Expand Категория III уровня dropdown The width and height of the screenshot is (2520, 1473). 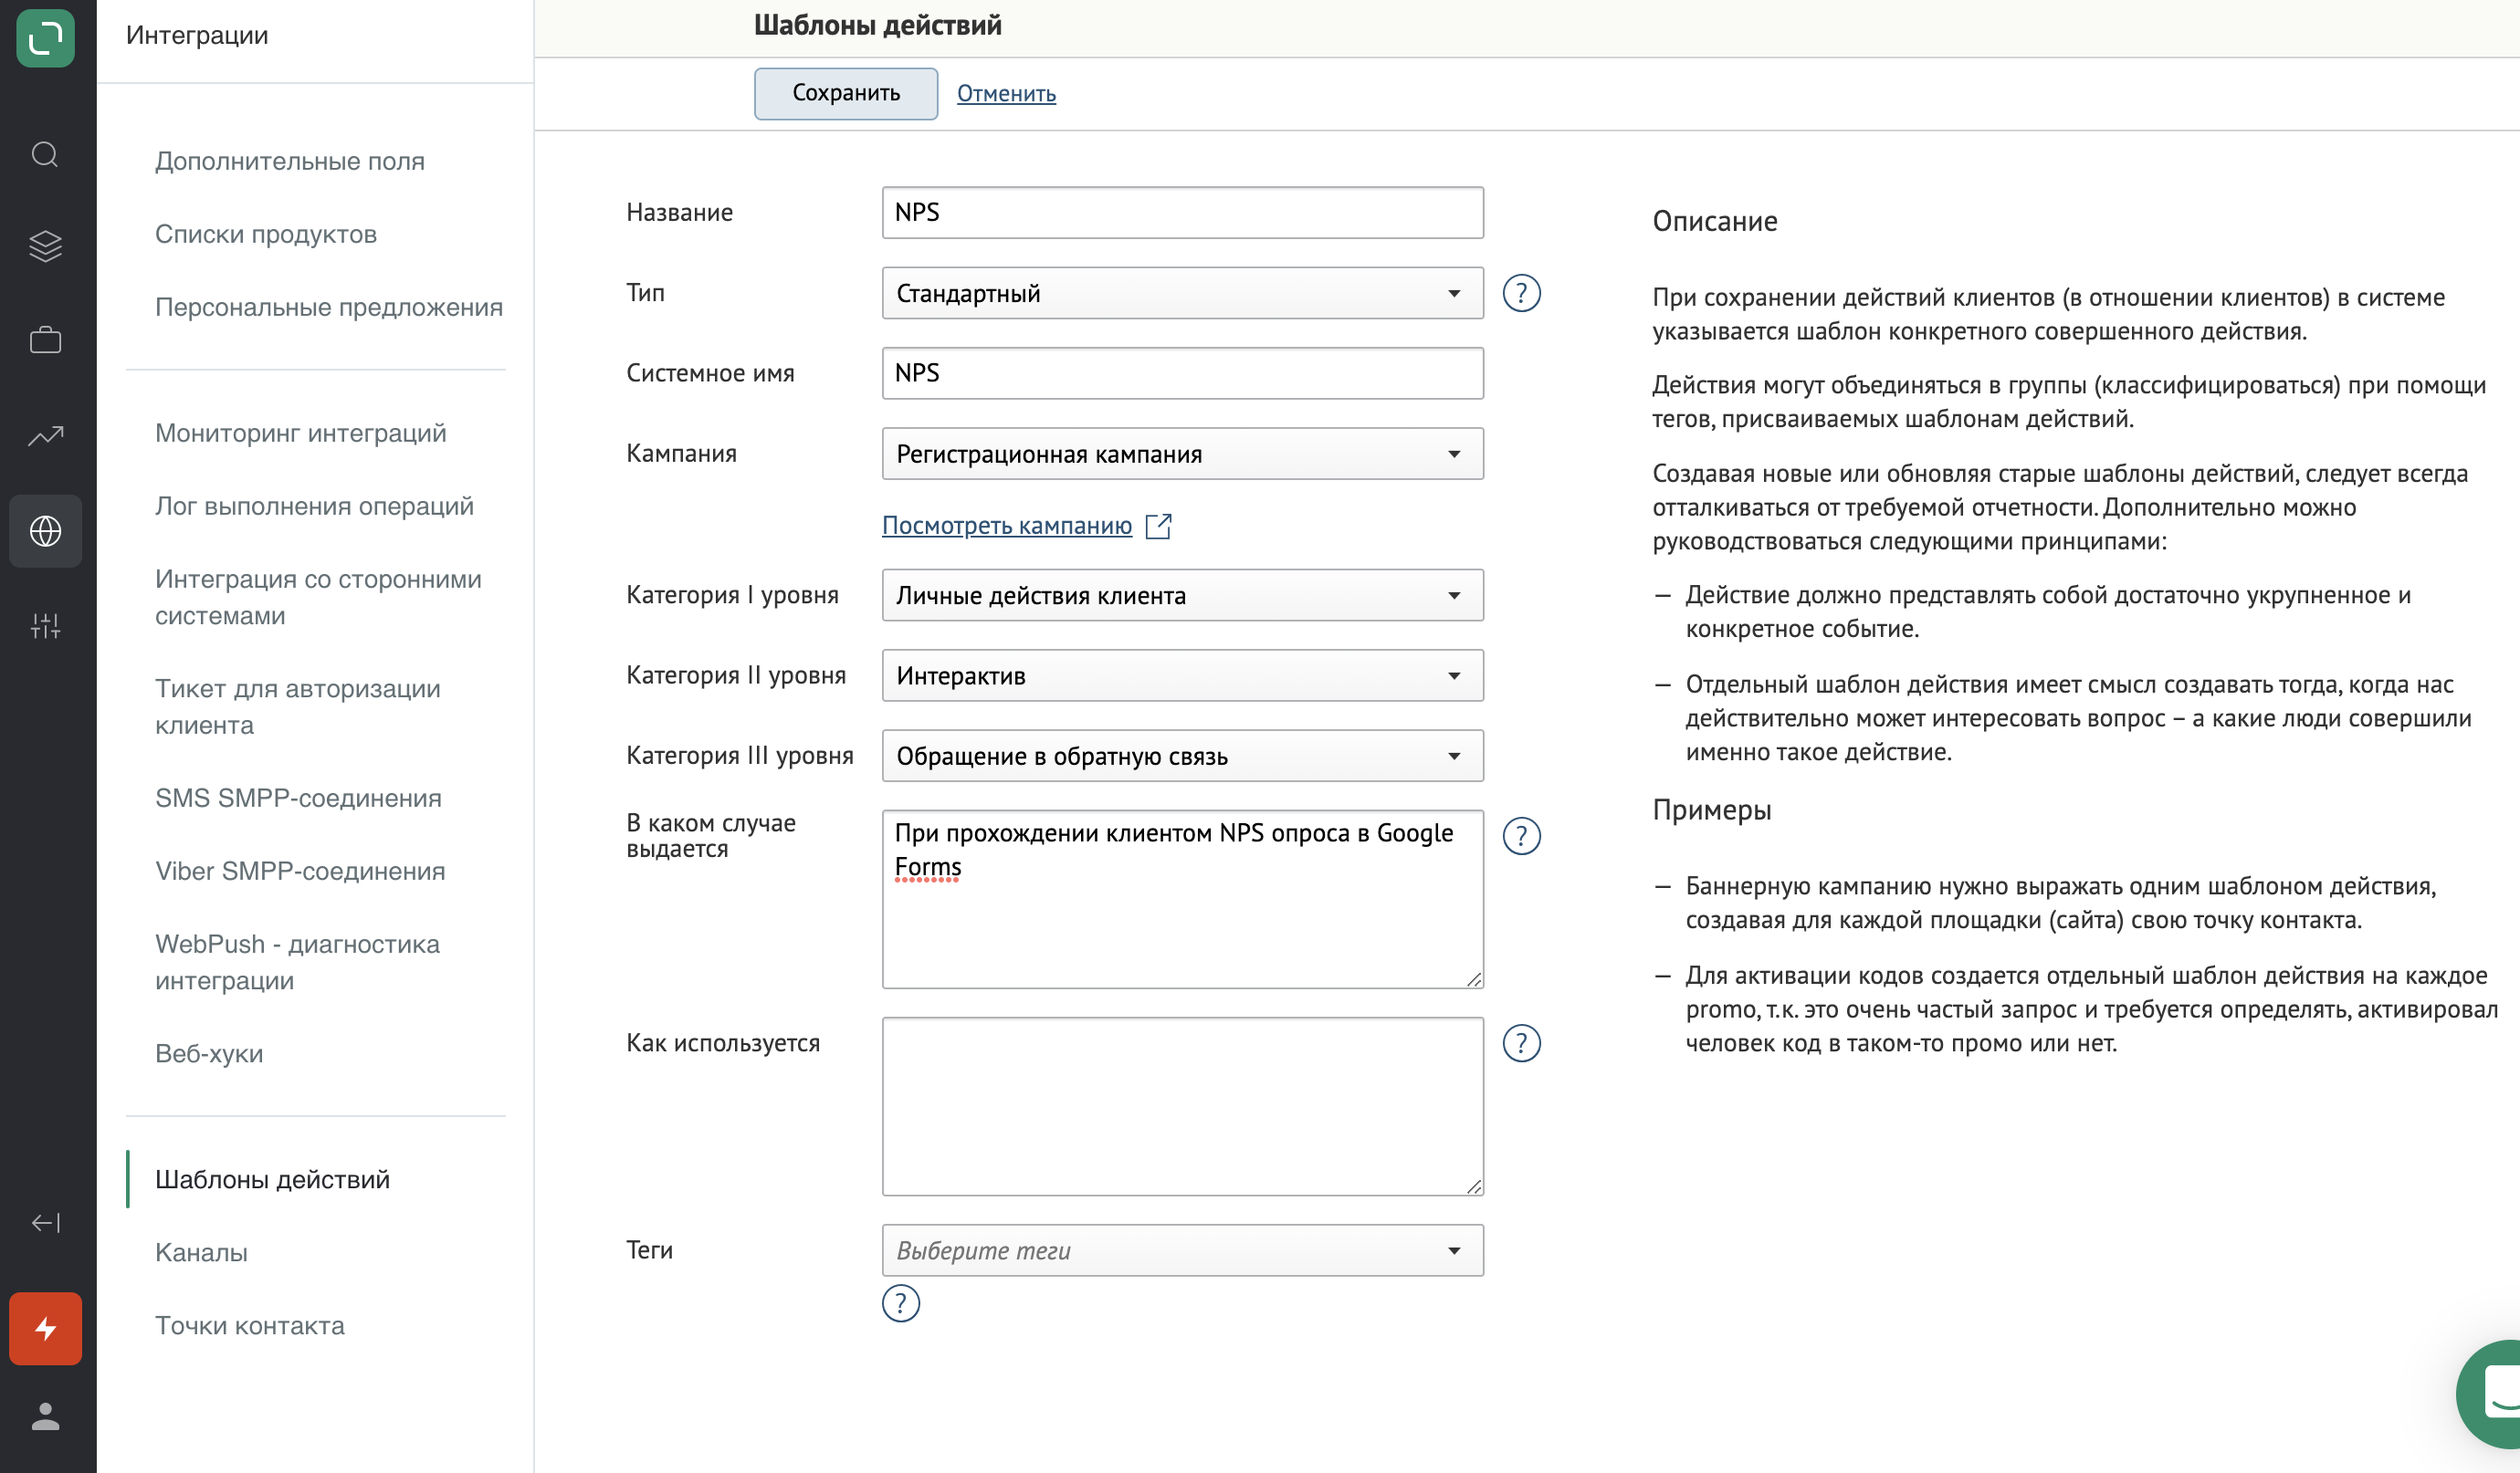coord(1182,757)
